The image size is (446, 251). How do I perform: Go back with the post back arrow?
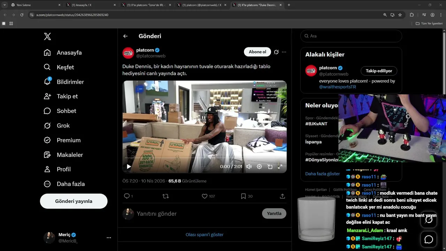125,36
